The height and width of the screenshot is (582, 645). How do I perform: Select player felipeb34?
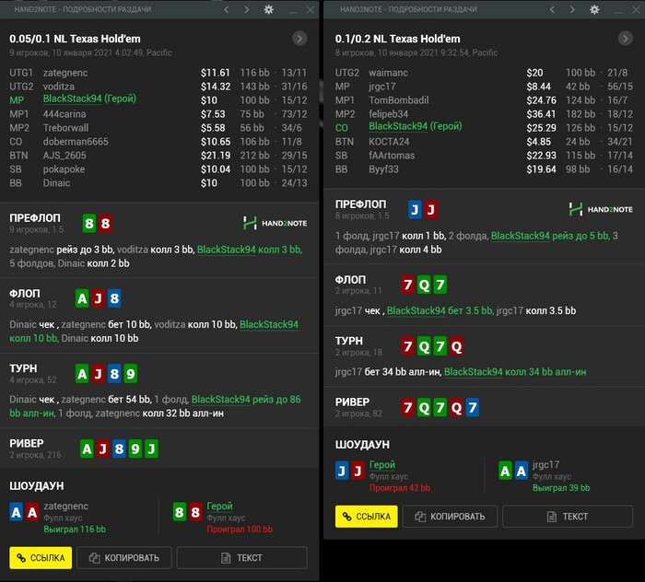pyautogui.click(x=388, y=114)
